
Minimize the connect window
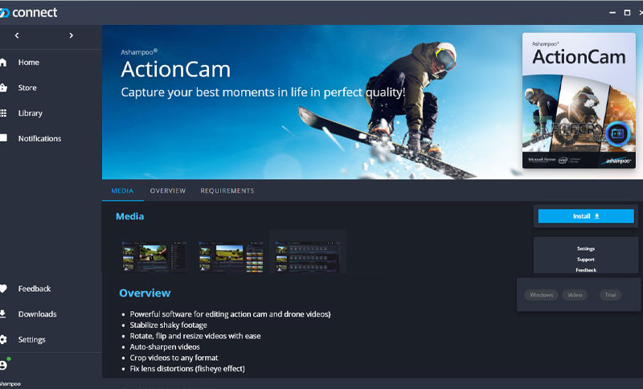coord(612,13)
